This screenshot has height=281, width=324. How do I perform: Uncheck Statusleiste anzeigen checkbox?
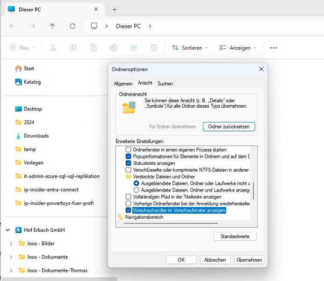128,163
